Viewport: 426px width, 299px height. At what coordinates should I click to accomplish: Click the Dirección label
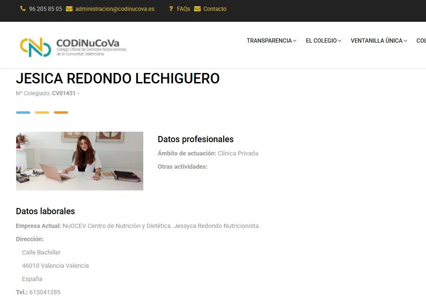pos(30,239)
